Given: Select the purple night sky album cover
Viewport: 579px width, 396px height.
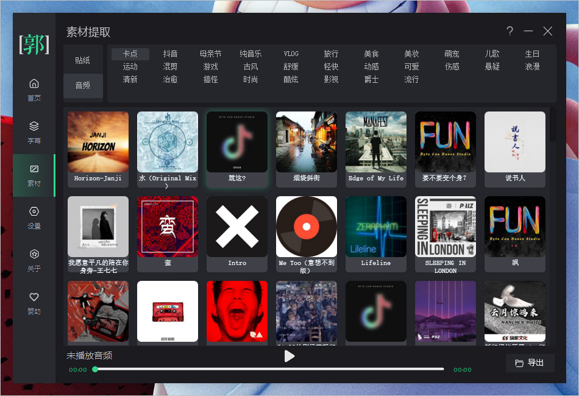Looking at the screenshot, I should pyautogui.click(x=446, y=311).
